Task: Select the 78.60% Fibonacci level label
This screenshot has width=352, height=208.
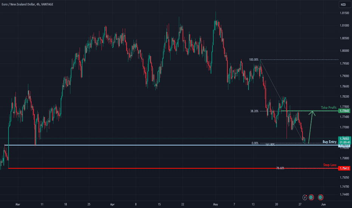Action: (x=280, y=168)
